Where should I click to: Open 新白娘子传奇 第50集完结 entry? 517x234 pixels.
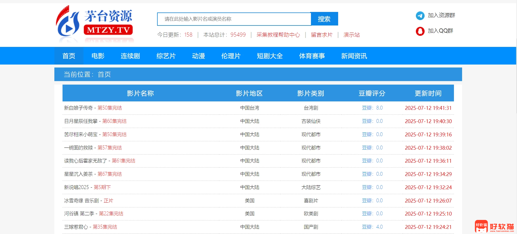coord(93,108)
